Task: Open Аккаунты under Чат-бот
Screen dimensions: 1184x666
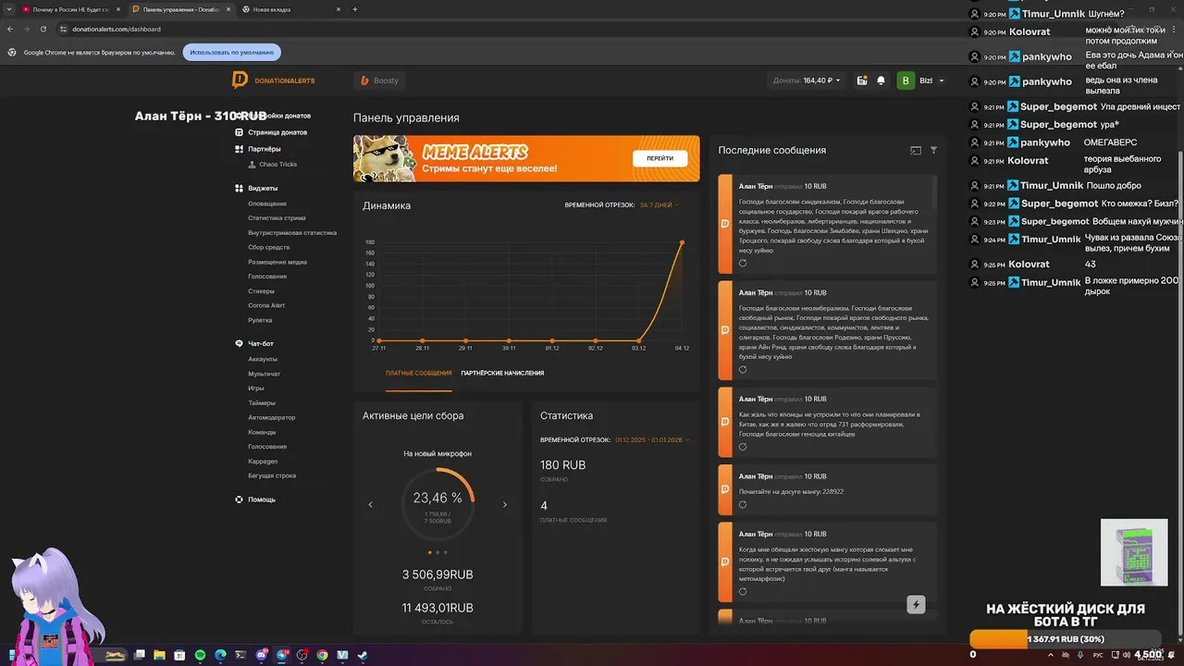Action: [263, 359]
